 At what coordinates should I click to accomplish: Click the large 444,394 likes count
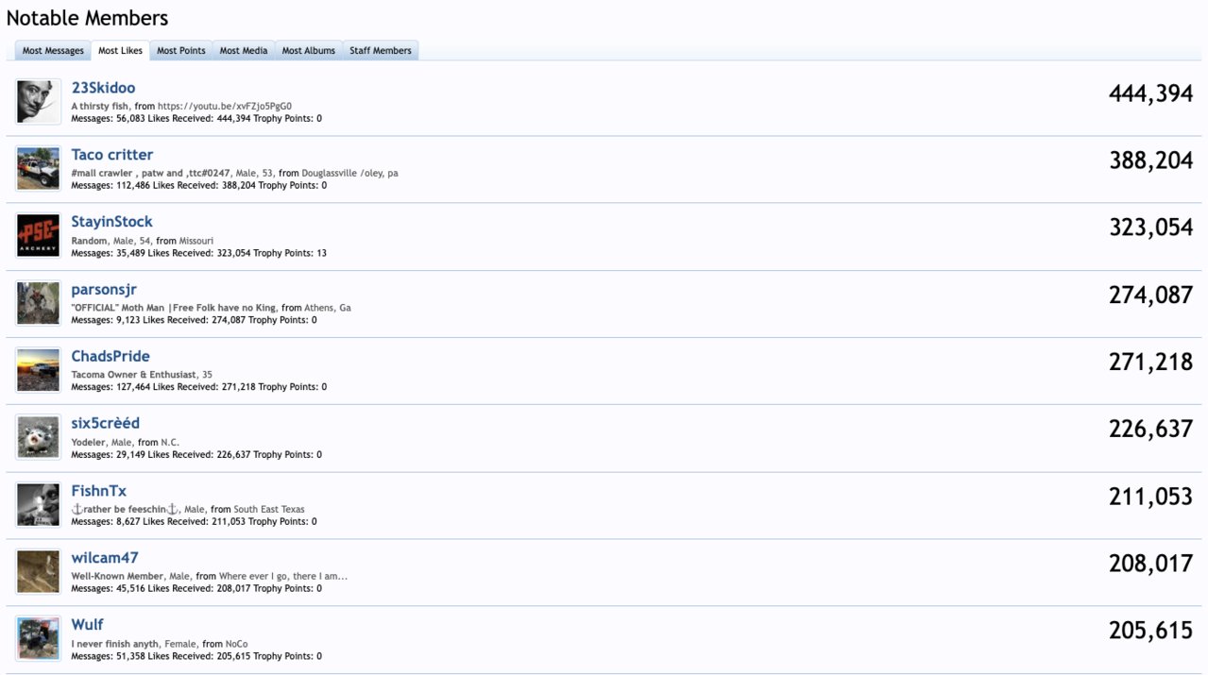(1151, 93)
